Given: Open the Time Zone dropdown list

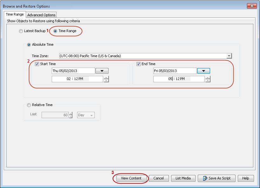Looking at the screenshot, I should (x=229, y=56).
